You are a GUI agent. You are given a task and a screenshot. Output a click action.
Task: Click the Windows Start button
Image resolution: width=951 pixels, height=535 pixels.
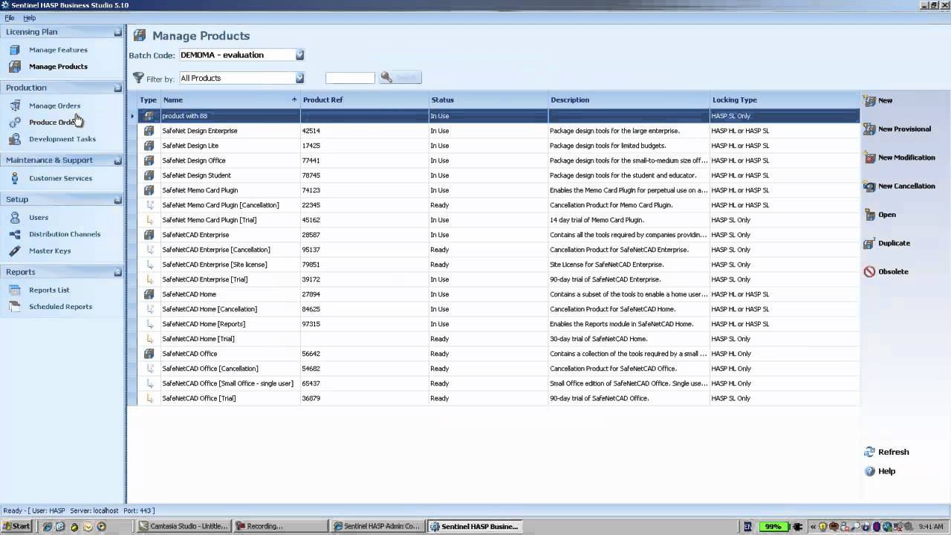16,526
